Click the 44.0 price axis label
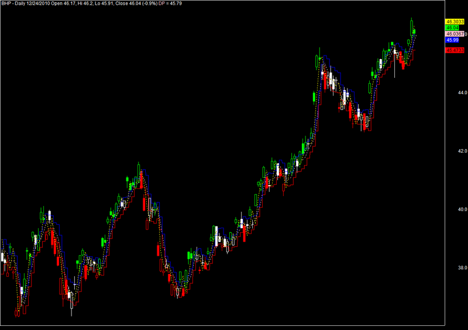 [462, 92]
